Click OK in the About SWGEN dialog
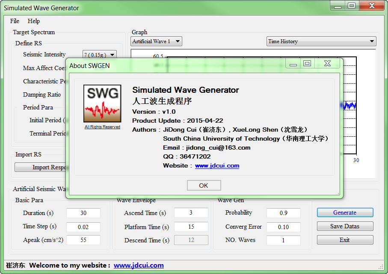This screenshot has height=274, width=388. click(x=204, y=186)
